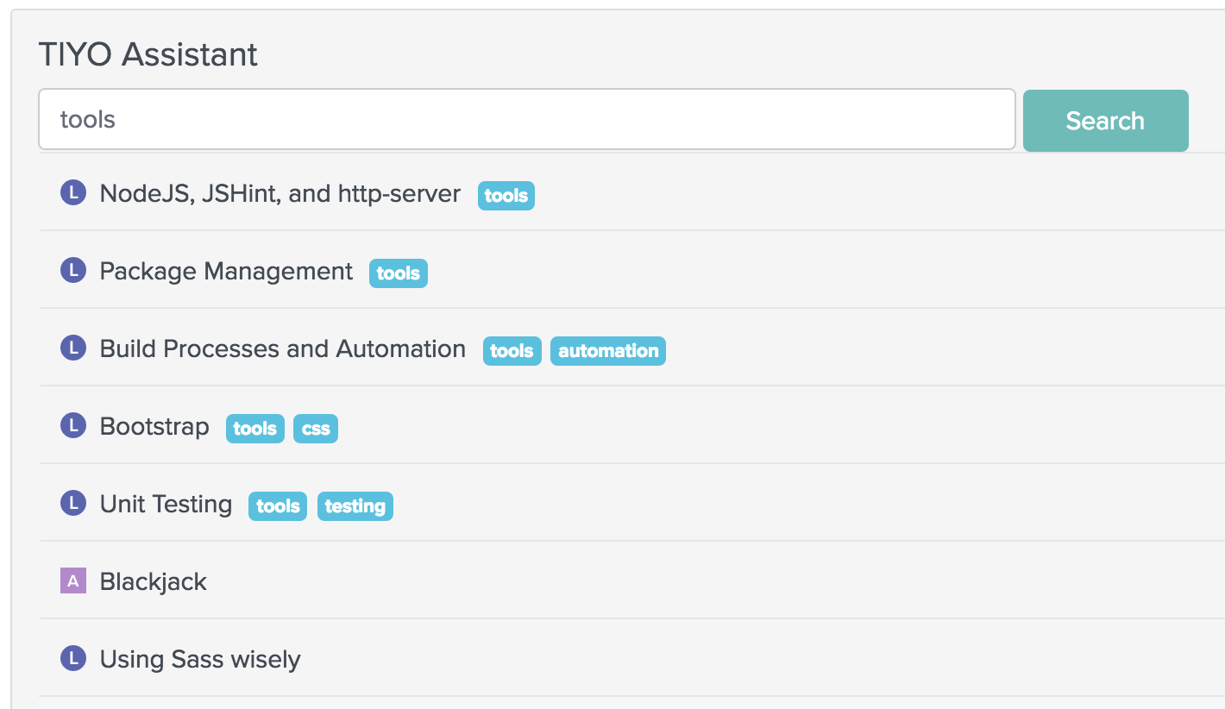The height and width of the screenshot is (709, 1225).
Task: Click the testing tag on Unit Testing
Action: (x=355, y=506)
